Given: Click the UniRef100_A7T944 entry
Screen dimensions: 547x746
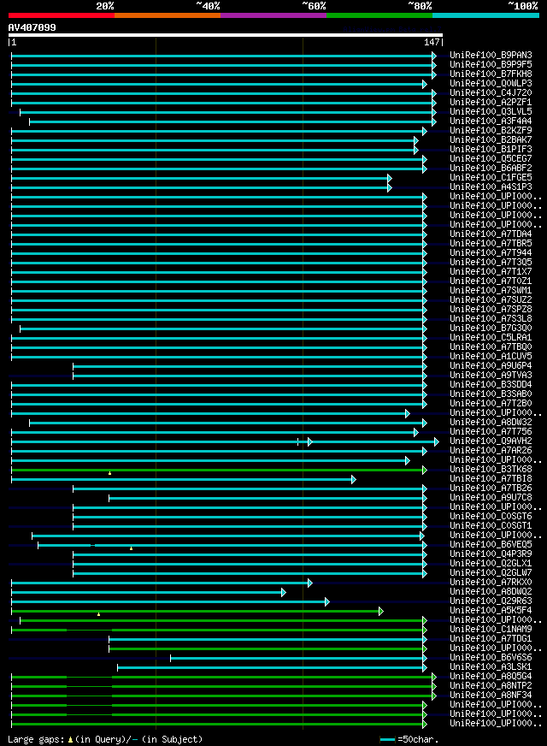Looking at the screenshot, I should 491,253.
